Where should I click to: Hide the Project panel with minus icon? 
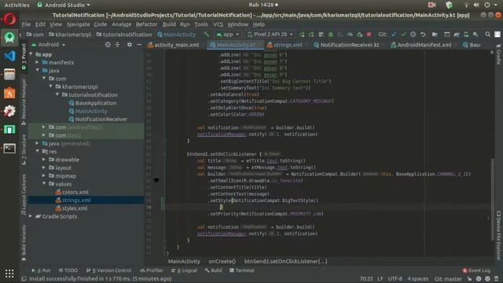(139, 45)
